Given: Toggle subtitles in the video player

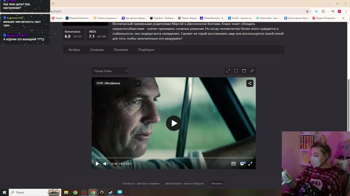Looking at the screenshot, I should (x=234, y=164).
